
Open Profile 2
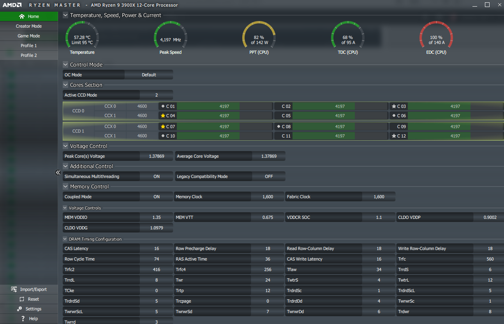point(29,55)
